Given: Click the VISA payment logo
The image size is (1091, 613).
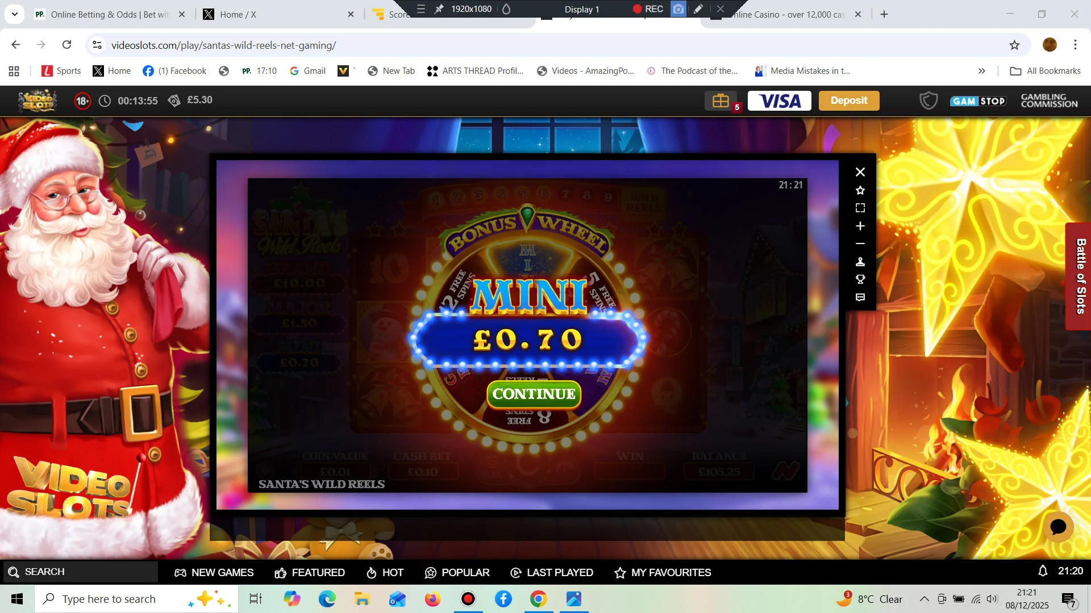Looking at the screenshot, I should (x=780, y=101).
